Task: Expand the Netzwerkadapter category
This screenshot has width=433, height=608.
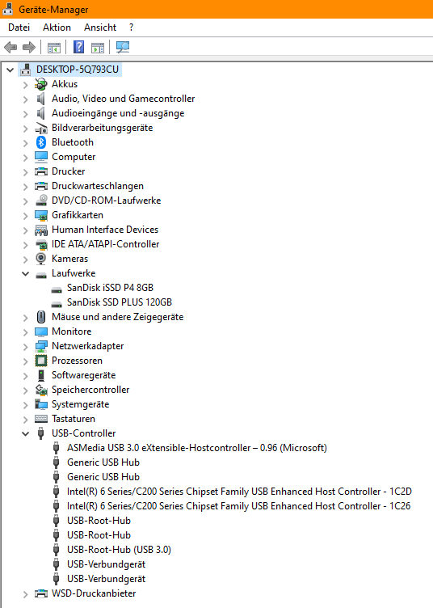Action: pos(26,347)
